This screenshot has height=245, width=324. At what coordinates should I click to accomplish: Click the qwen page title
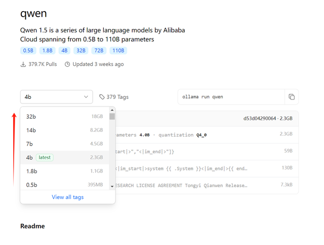point(33,14)
